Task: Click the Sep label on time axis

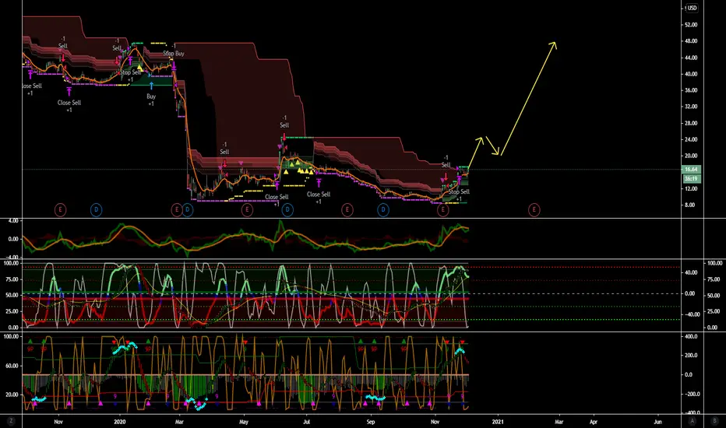Action: pyautogui.click(x=371, y=422)
